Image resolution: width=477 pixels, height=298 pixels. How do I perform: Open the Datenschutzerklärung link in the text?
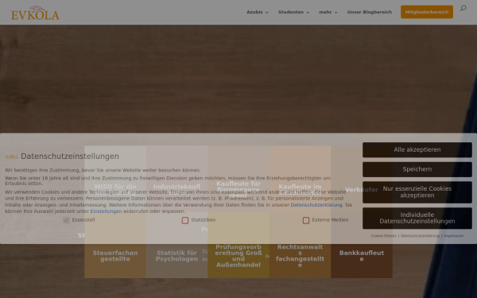pos(316,205)
